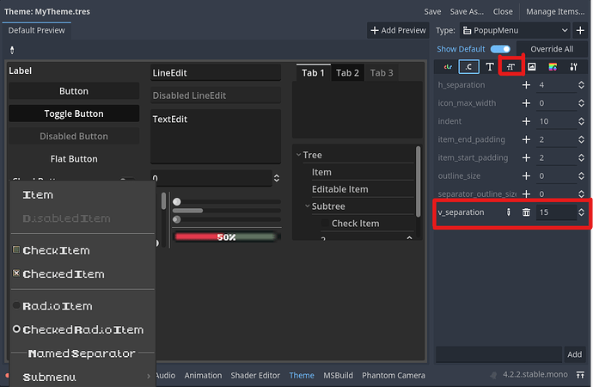Screen dimensions: 593x387
Task: Override indent with its plus icon
Action: click(526, 121)
